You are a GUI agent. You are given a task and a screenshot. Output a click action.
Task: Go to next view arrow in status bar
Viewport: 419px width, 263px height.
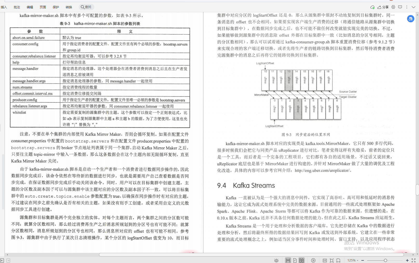(8, 260)
